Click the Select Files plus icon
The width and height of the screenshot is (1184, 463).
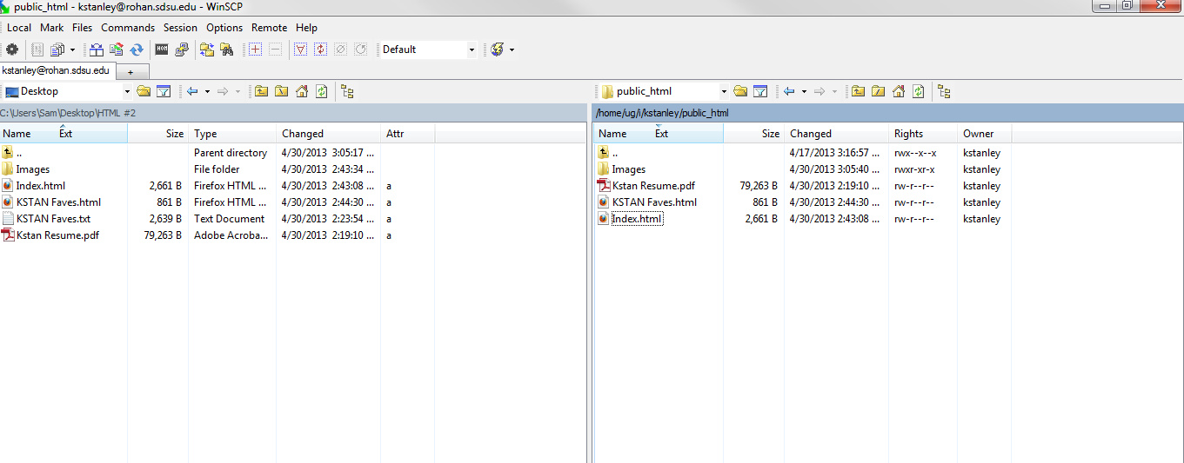pyautogui.click(x=255, y=50)
